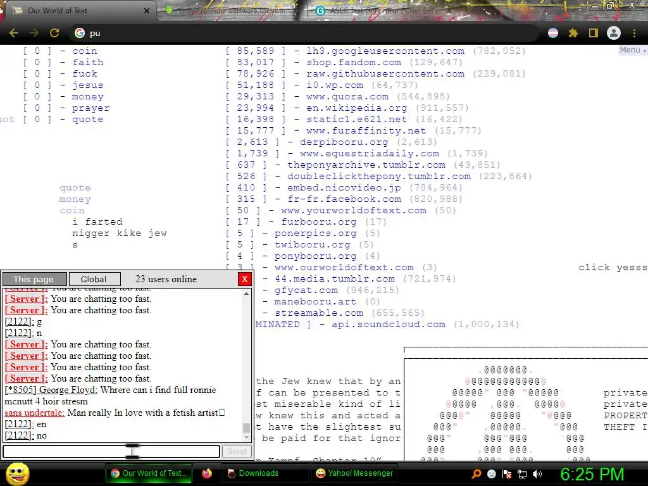Viewport: 648px width, 486px height.
Task: Click the lh3.googleusercontent.com link
Action: pyautogui.click(x=385, y=51)
